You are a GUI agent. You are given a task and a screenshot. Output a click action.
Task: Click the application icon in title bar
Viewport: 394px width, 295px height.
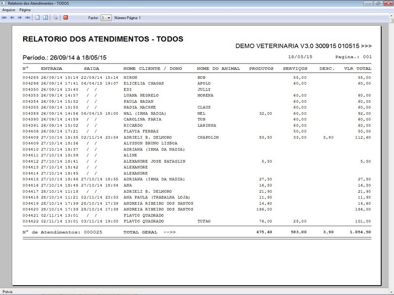3,3
